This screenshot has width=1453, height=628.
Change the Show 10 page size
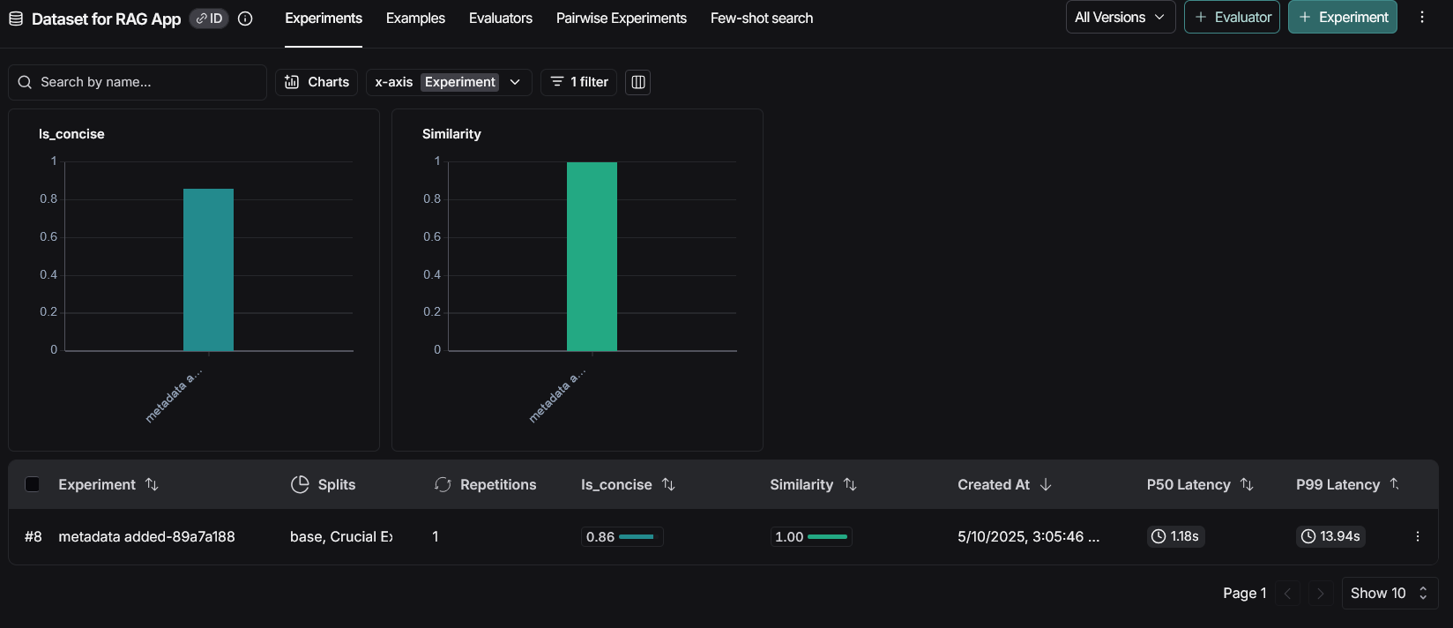click(x=1390, y=593)
